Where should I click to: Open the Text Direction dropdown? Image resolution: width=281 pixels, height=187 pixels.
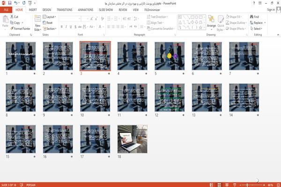tap(157, 17)
